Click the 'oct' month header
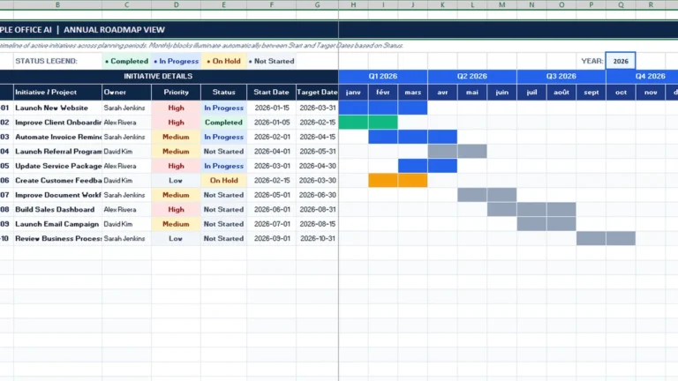 621,92
